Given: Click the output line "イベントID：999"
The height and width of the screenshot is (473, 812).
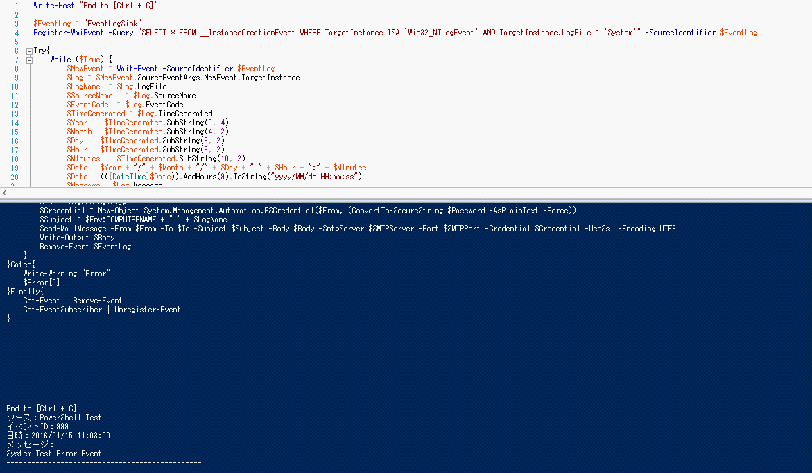Looking at the screenshot, I should coord(37,427).
